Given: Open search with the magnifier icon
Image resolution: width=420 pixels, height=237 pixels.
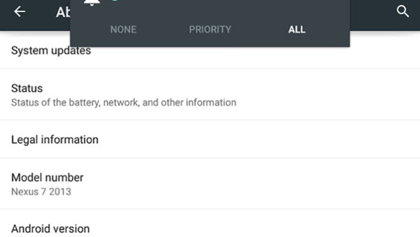Looking at the screenshot, I should [x=402, y=11].
